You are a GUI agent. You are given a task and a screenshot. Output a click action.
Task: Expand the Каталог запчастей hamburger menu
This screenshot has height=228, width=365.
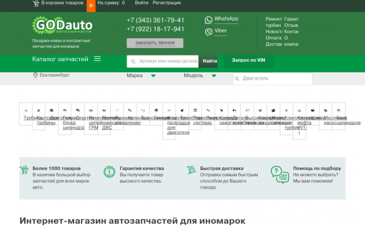[x=98, y=59]
